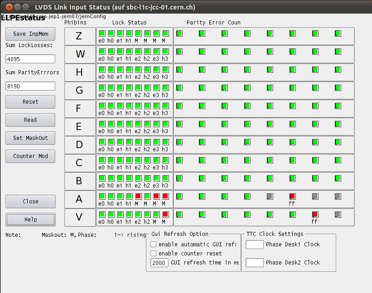
Task: Open the Help dialog
Action: click(30, 220)
